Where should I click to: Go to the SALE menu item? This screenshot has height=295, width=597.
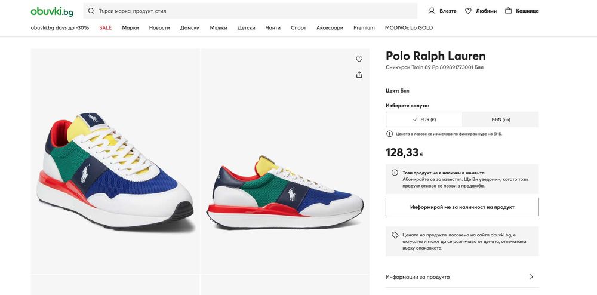(106, 28)
